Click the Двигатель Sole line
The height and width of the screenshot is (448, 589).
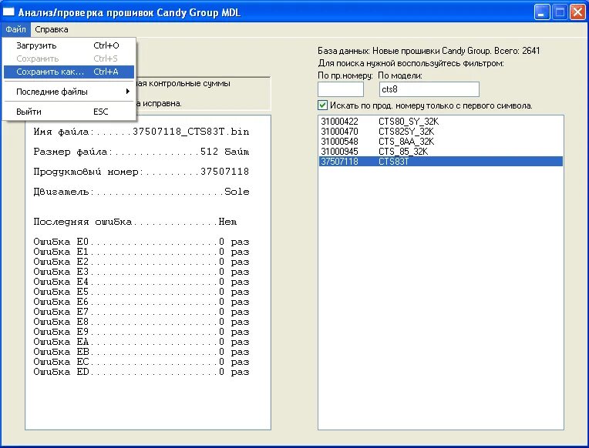click(x=141, y=192)
